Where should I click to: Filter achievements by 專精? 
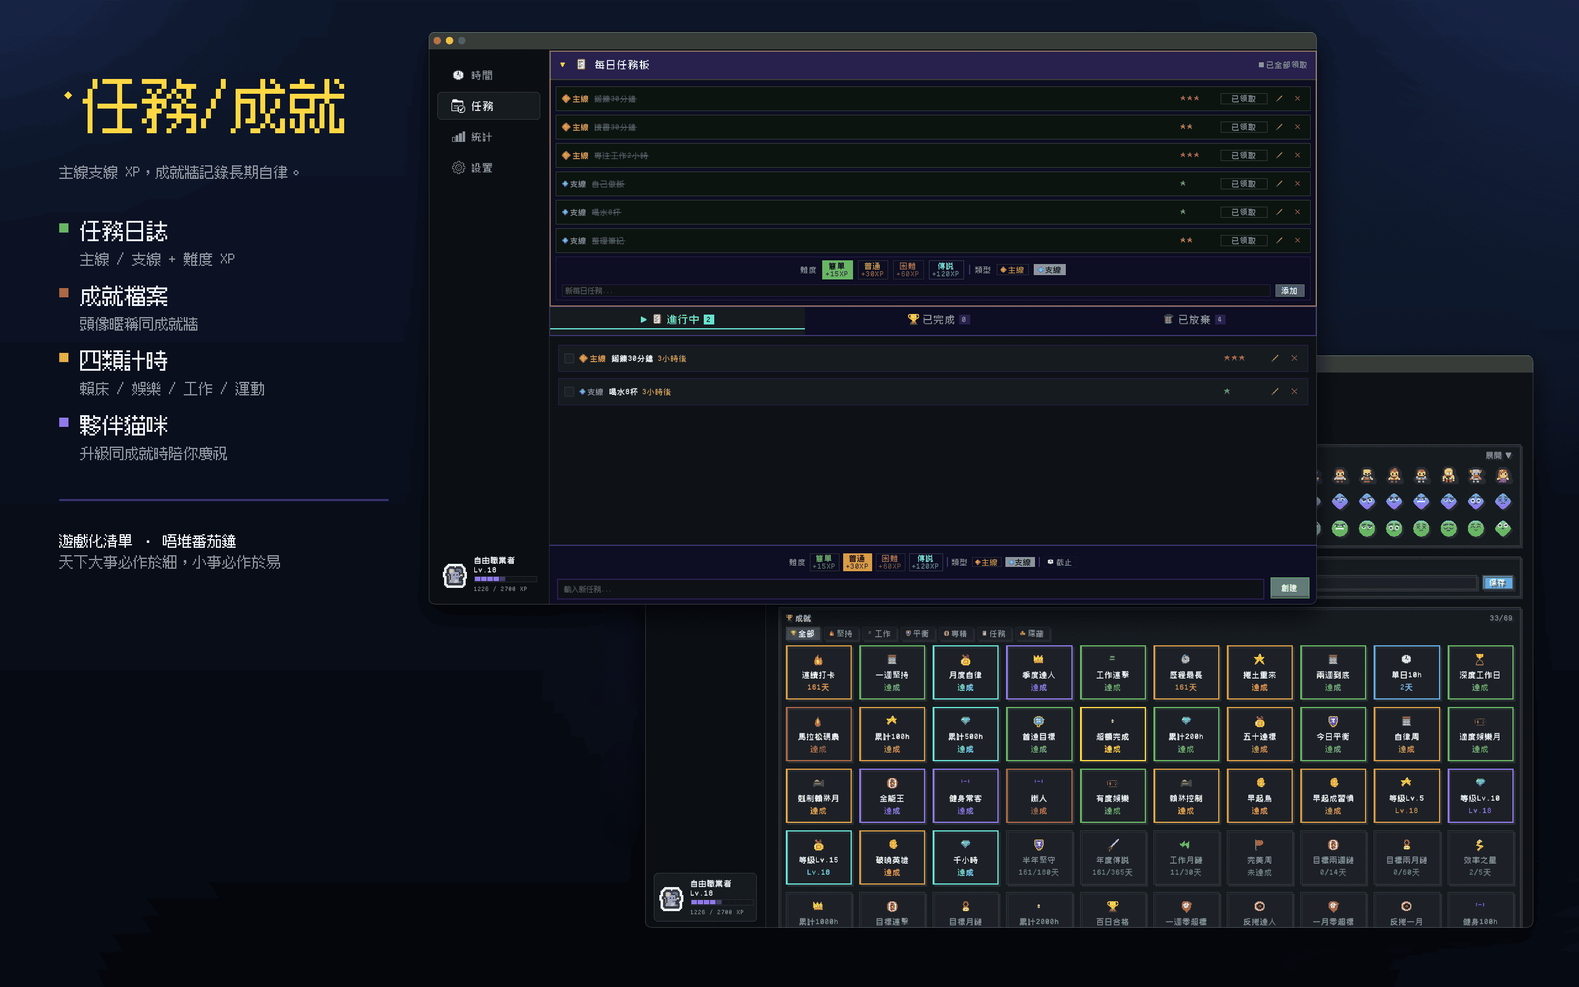tap(955, 634)
